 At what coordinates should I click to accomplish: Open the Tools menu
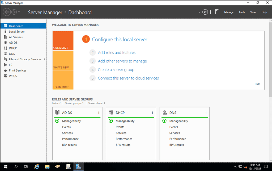click(241, 12)
